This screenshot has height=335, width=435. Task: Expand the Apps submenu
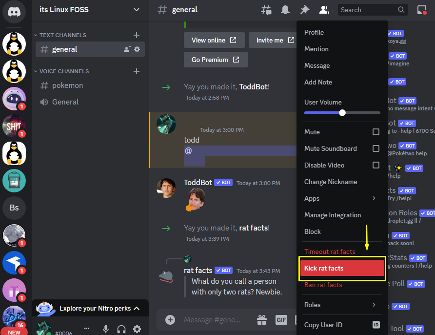[342, 198]
